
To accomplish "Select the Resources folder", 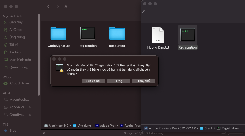I will click(x=117, y=37).
